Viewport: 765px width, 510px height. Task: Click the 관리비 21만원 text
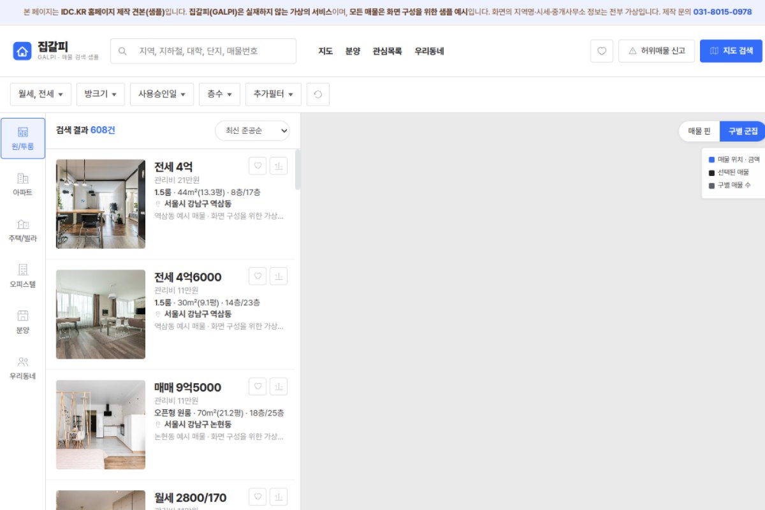(x=177, y=180)
